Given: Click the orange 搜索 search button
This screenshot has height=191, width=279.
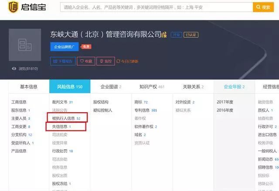Looking at the screenshot, I should click(263, 7).
